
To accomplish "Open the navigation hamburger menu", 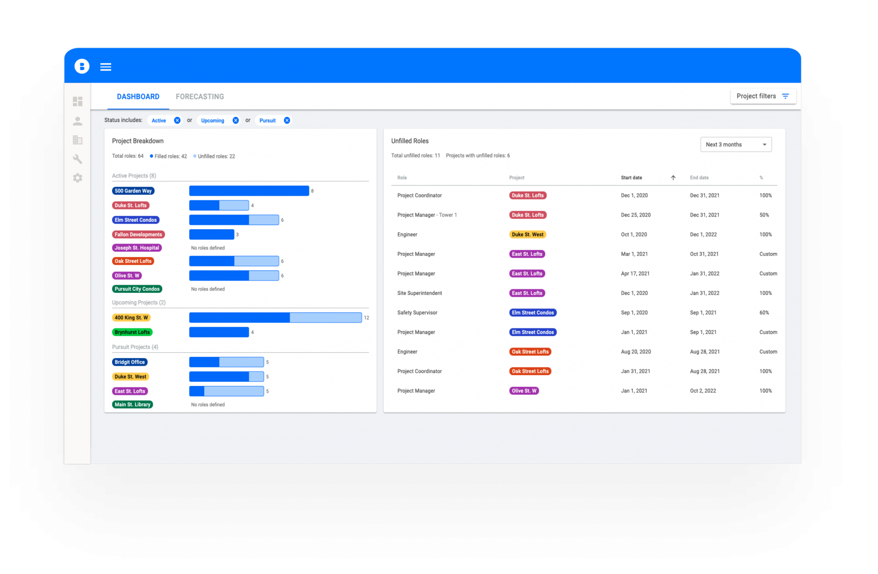I will 106,67.
